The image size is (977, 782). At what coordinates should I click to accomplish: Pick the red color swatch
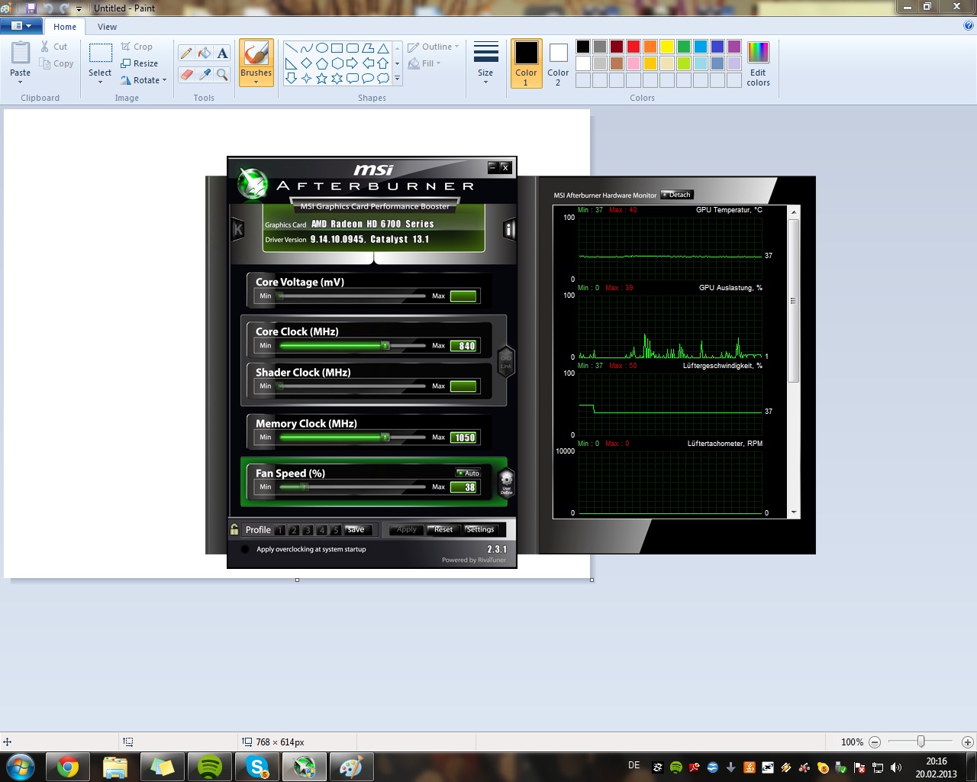pos(634,47)
